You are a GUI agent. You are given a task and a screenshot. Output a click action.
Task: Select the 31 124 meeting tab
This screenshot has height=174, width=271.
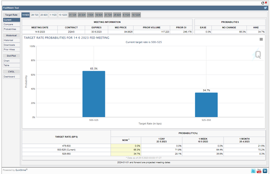[72, 15]
